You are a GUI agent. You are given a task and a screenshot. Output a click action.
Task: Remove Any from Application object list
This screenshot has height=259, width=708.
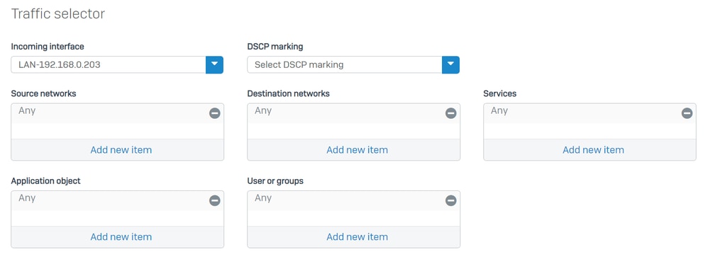pyautogui.click(x=214, y=201)
